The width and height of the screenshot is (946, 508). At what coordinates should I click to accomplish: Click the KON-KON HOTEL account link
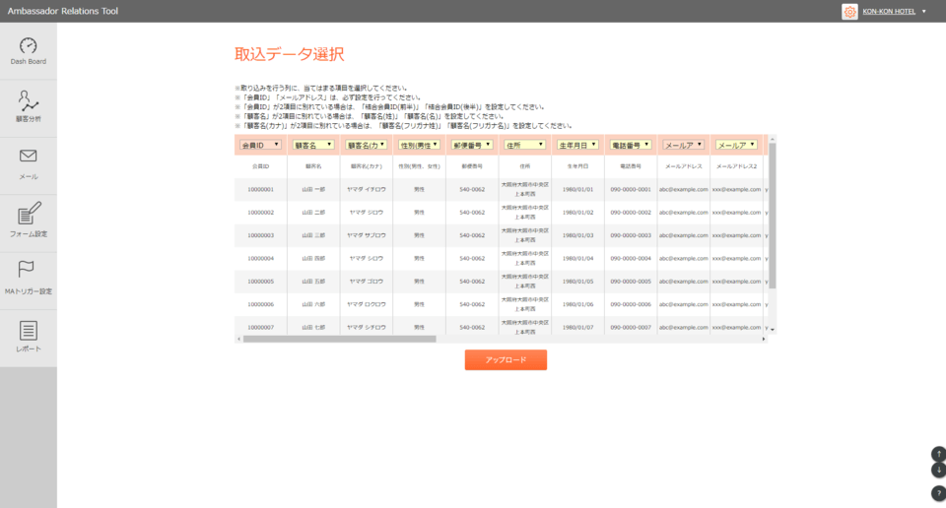click(889, 12)
